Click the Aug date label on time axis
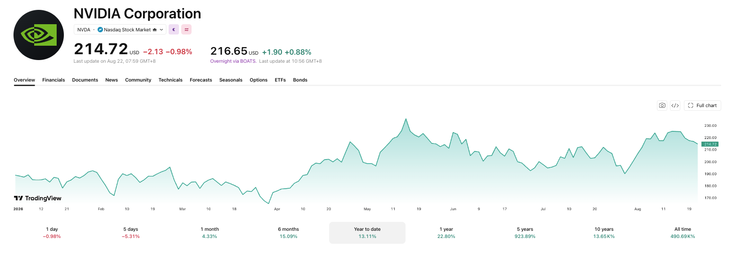The image size is (732, 255). 638,209
